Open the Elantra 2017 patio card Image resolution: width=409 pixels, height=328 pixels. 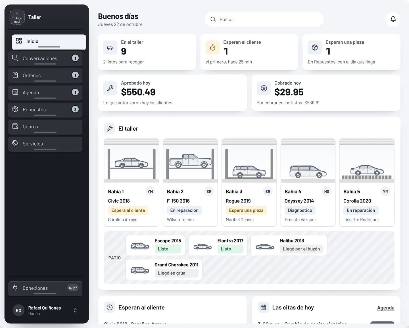pyautogui.click(x=218, y=245)
